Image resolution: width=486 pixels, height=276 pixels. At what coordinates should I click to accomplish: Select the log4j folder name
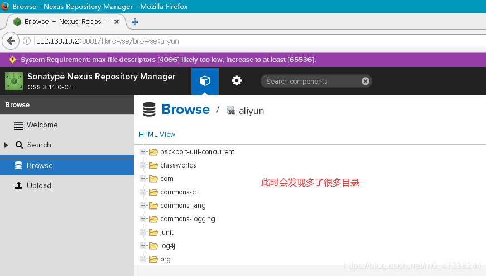168,246
